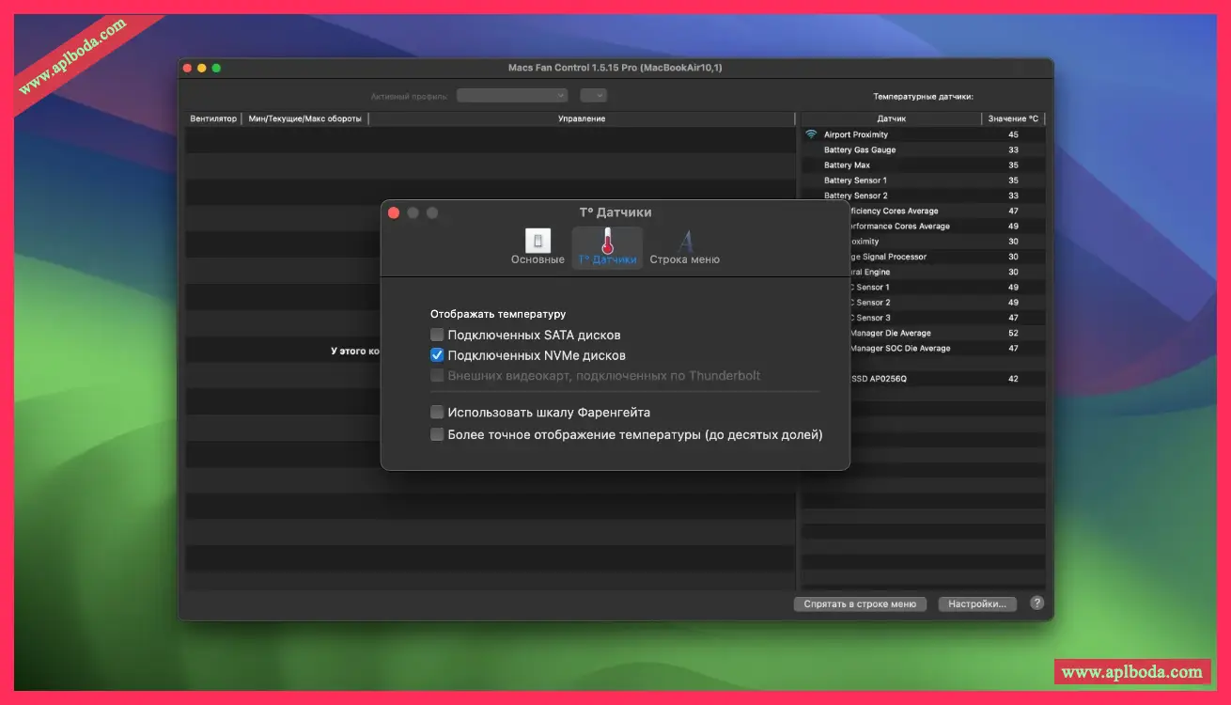Click the Спрятать в строке меню button

(860, 604)
